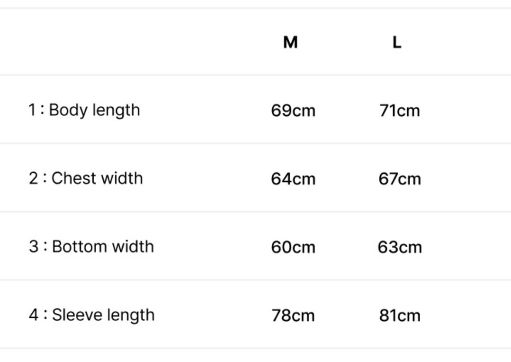Click the number 3 before Bottom width
This screenshot has height=362, width=511.
33,247
